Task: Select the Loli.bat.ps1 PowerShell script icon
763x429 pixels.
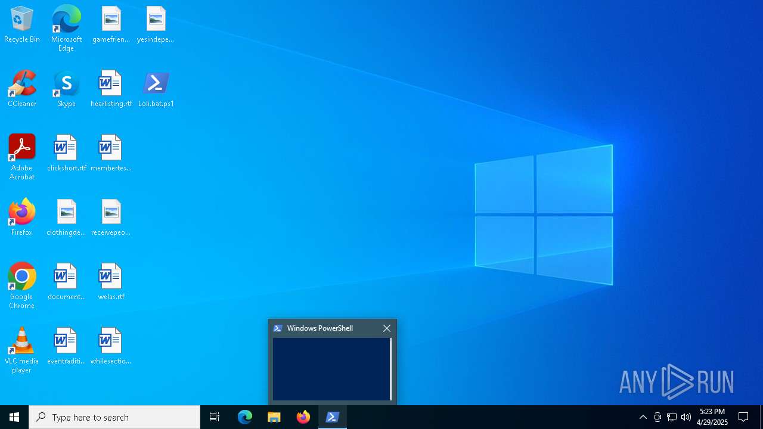Action: pos(156,89)
